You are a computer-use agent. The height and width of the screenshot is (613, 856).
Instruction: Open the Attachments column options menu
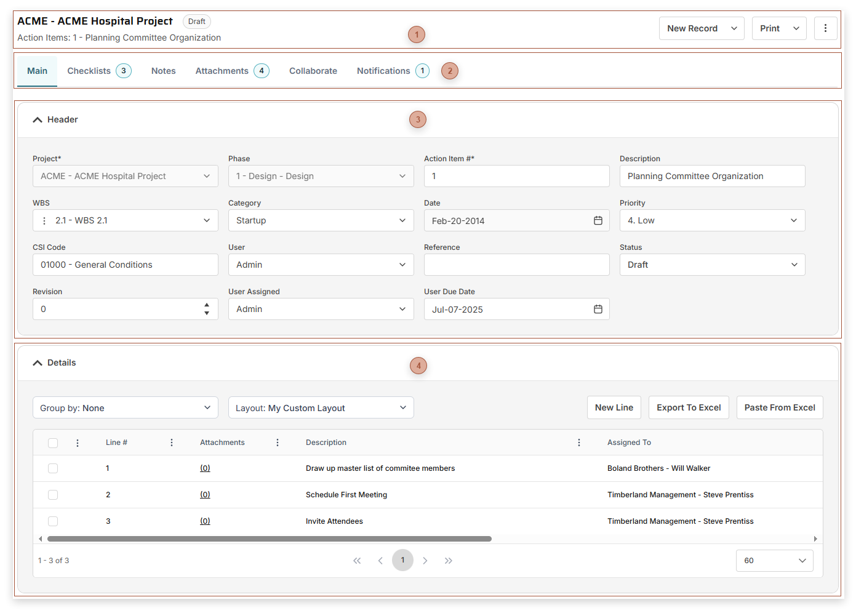tap(278, 443)
